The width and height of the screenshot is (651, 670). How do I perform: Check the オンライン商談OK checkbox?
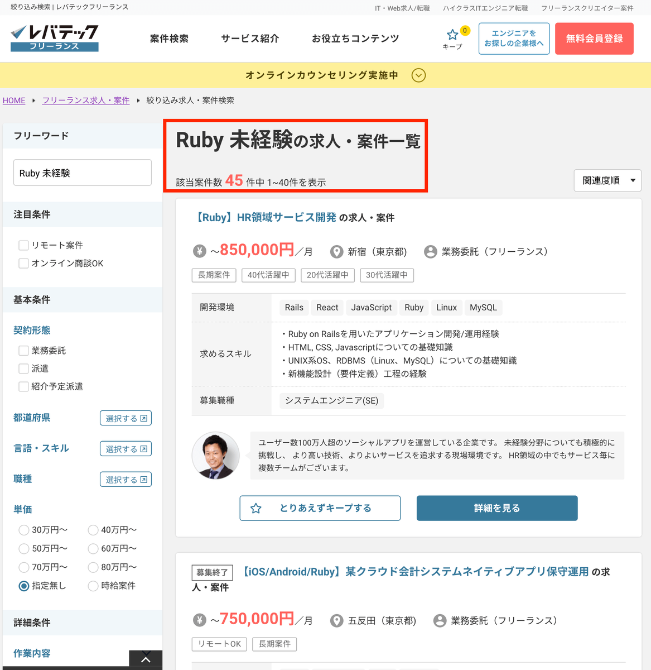pyautogui.click(x=23, y=263)
